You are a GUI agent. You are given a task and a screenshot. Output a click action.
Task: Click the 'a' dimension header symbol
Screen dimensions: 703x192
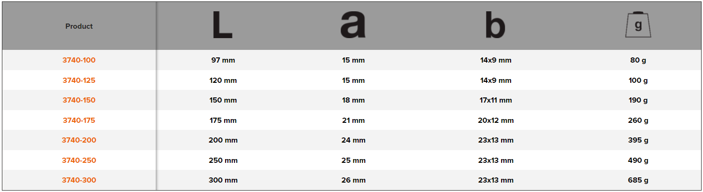(x=353, y=25)
